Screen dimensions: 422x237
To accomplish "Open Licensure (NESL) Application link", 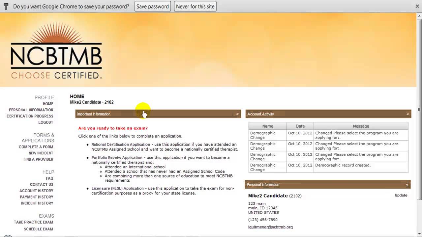I will (x=117, y=189).
